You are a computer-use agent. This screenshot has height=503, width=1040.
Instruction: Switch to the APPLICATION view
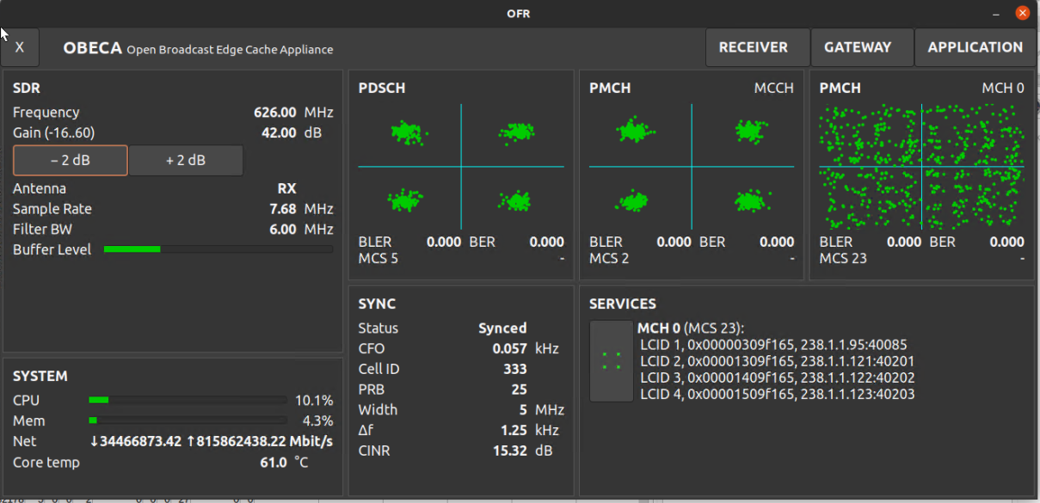tap(975, 47)
